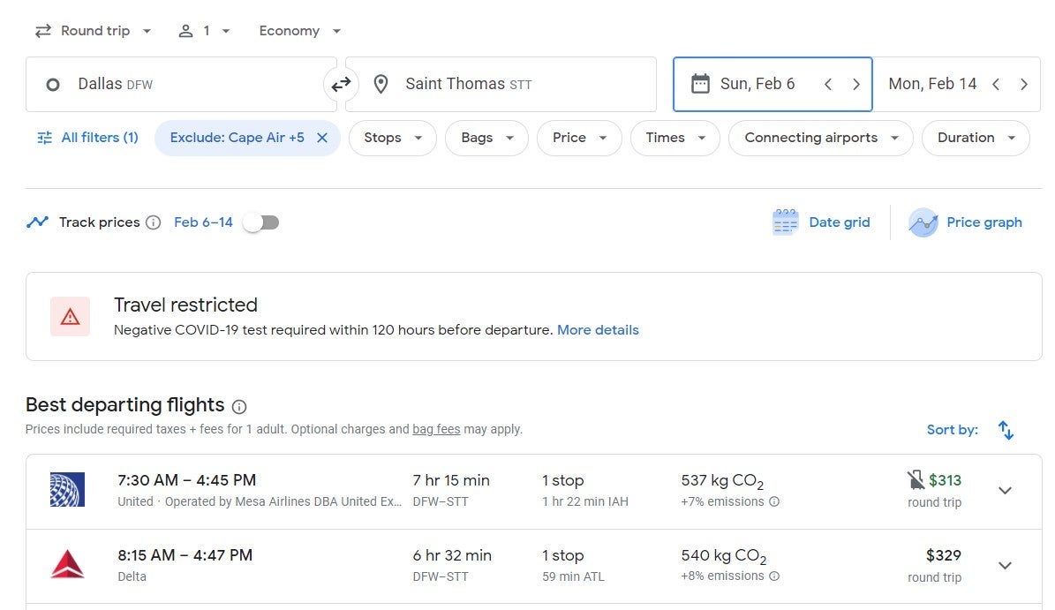Open All filters panel
Image resolution: width=1055 pixels, height=610 pixels.
point(87,138)
